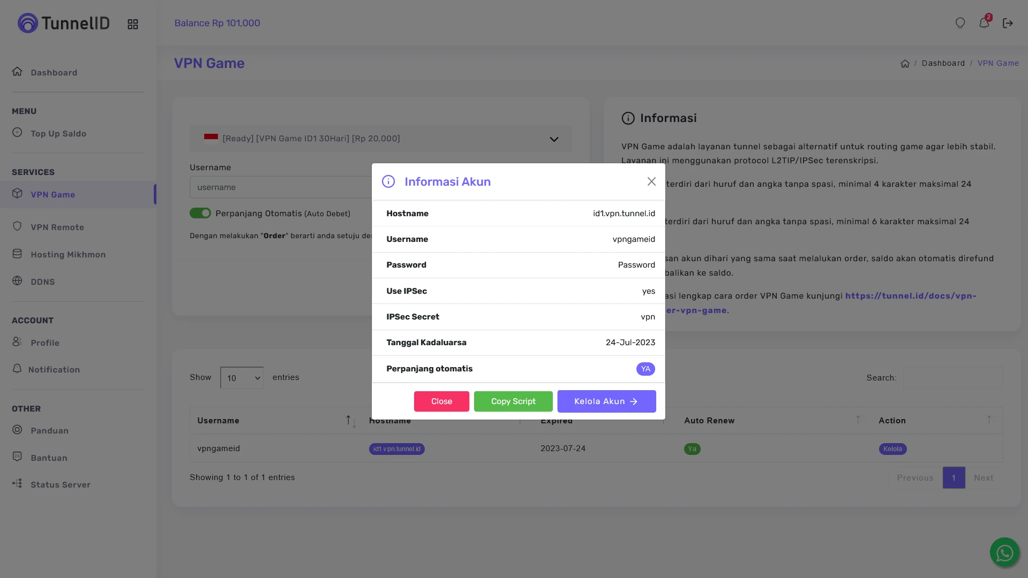Click the Password value in dialog
Image resolution: width=1028 pixels, height=578 pixels.
(636, 265)
